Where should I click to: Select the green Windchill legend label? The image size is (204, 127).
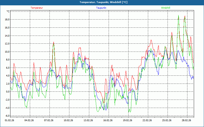point(165,8)
